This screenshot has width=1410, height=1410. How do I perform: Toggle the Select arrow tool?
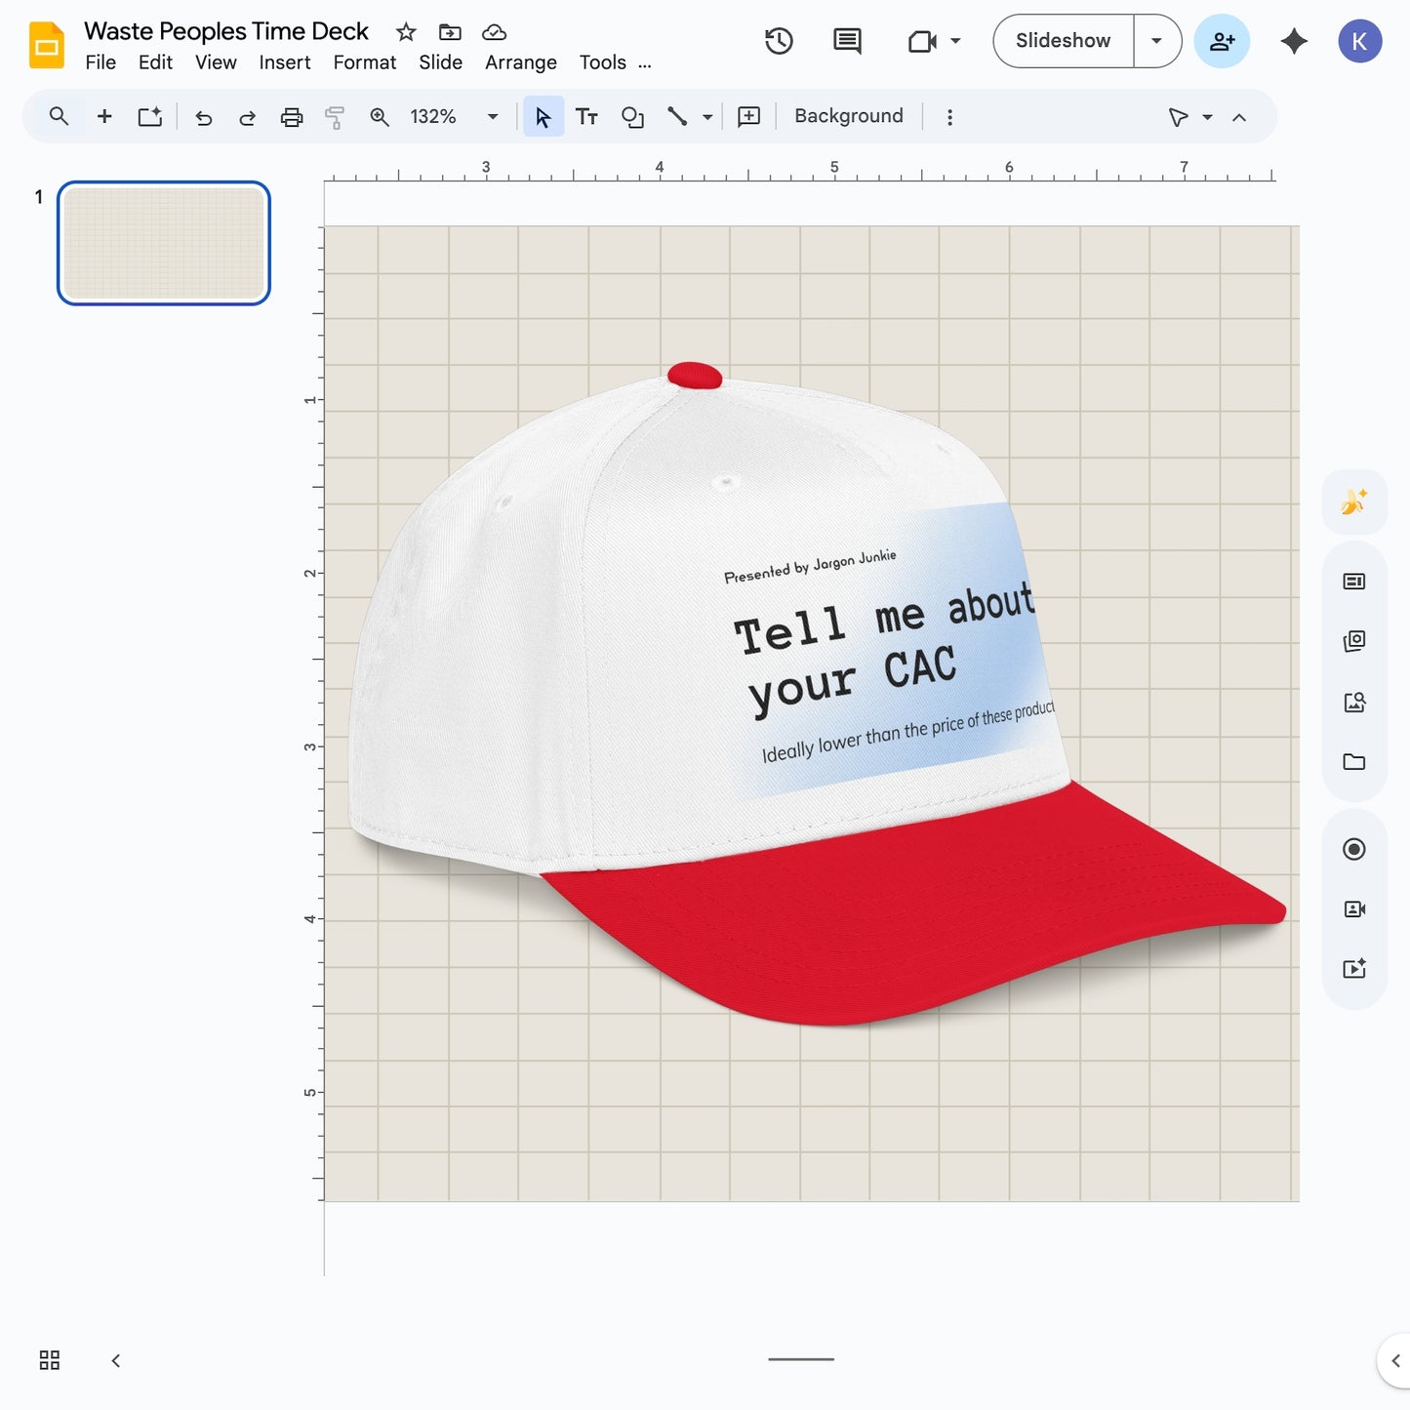[544, 116]
